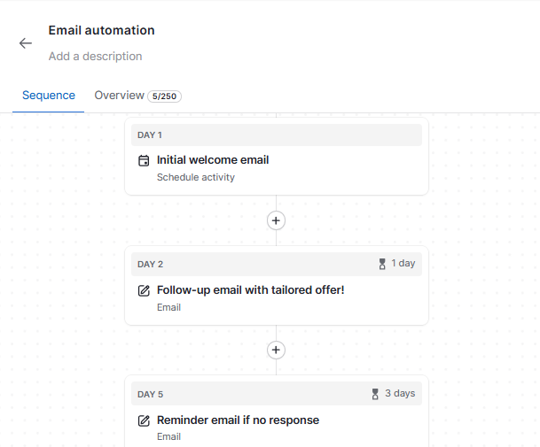This screenshot has height=447, width=540.
Task: Click the 5/250 count badge
Action: pos(164,96)
